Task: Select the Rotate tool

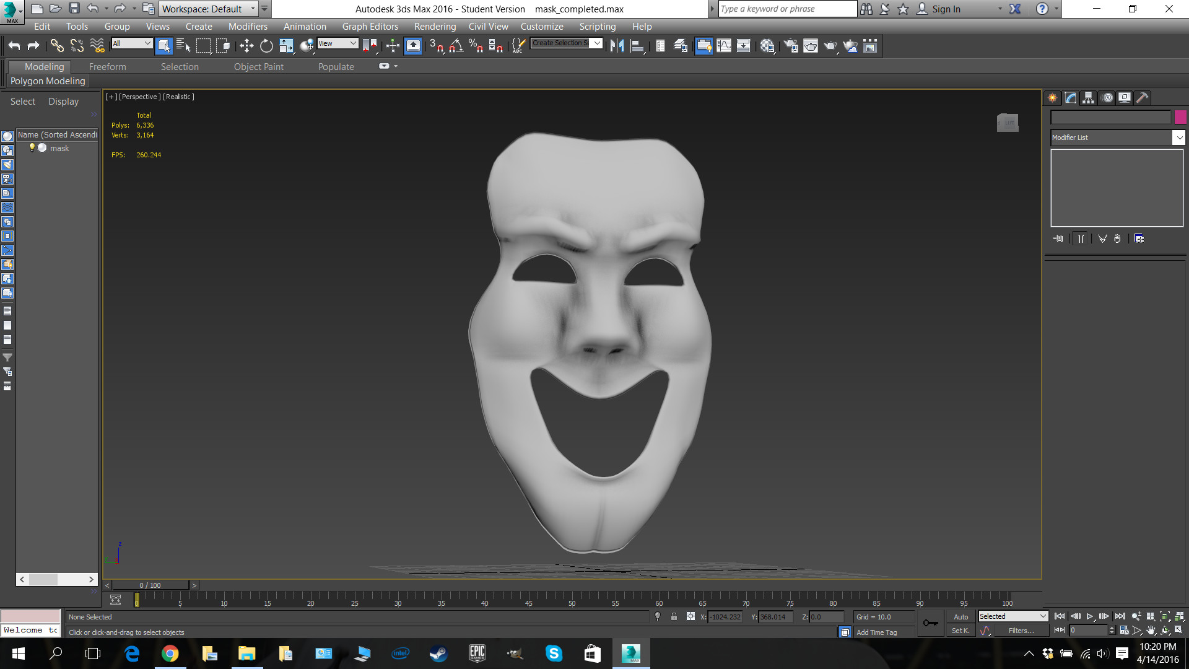Action: tap(266, 46)
